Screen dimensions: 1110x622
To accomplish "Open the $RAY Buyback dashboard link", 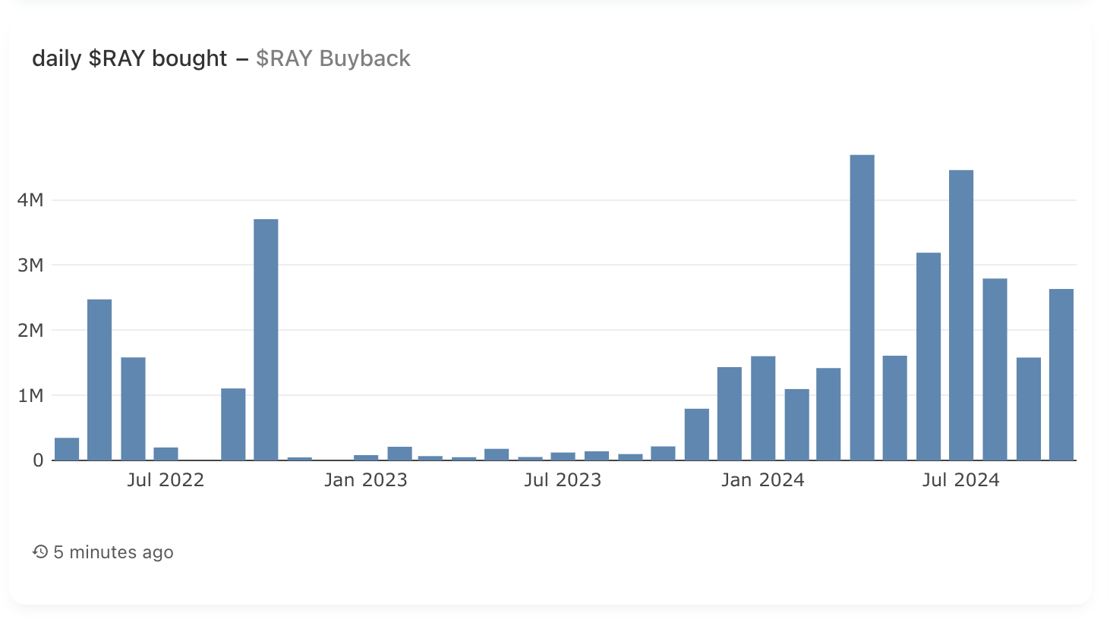I will pos(333,58).
